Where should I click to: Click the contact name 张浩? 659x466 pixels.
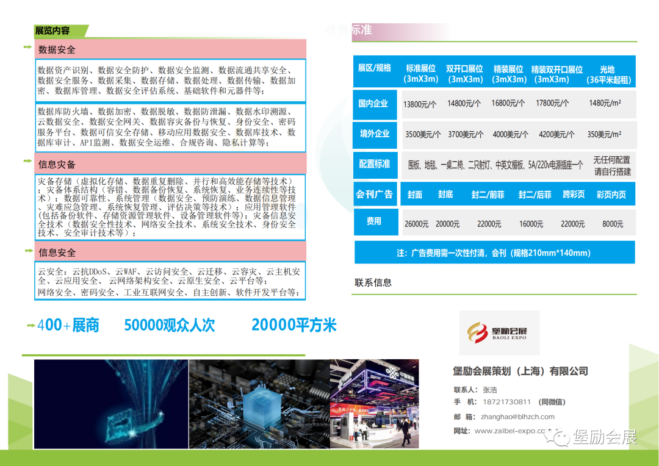point(489,390)
